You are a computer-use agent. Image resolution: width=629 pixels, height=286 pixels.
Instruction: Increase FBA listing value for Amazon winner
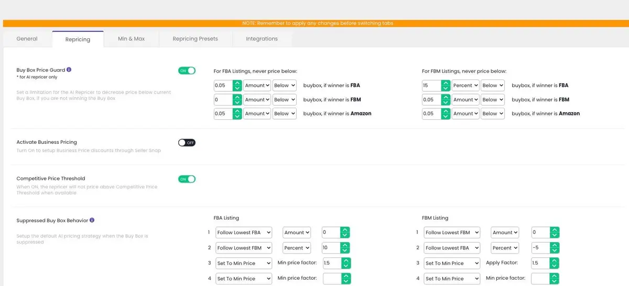[x=237, y=111]
